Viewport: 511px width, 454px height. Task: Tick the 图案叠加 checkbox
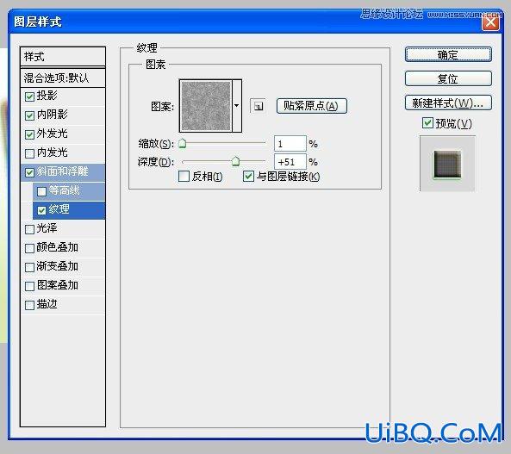[x=29, y=286]
